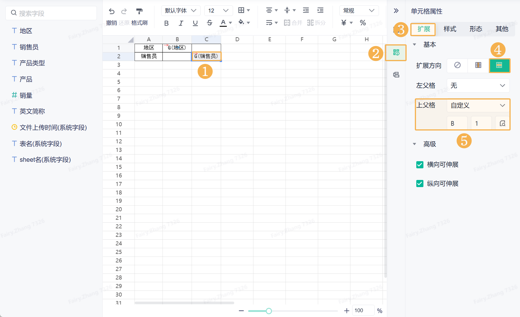Select cell B1 containing G(地区)
This screenshot has height=317, width=520.
tap(177, 48)
